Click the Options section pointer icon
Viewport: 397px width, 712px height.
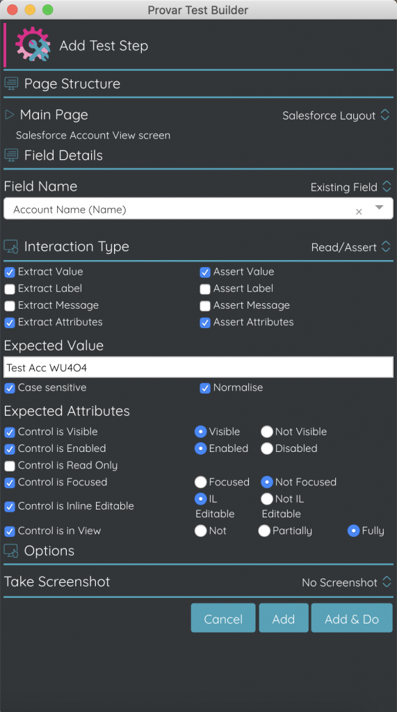(11, 551)
